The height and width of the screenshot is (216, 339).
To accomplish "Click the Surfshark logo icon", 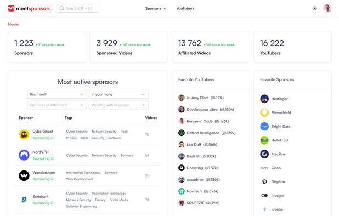I will point(24,200).
